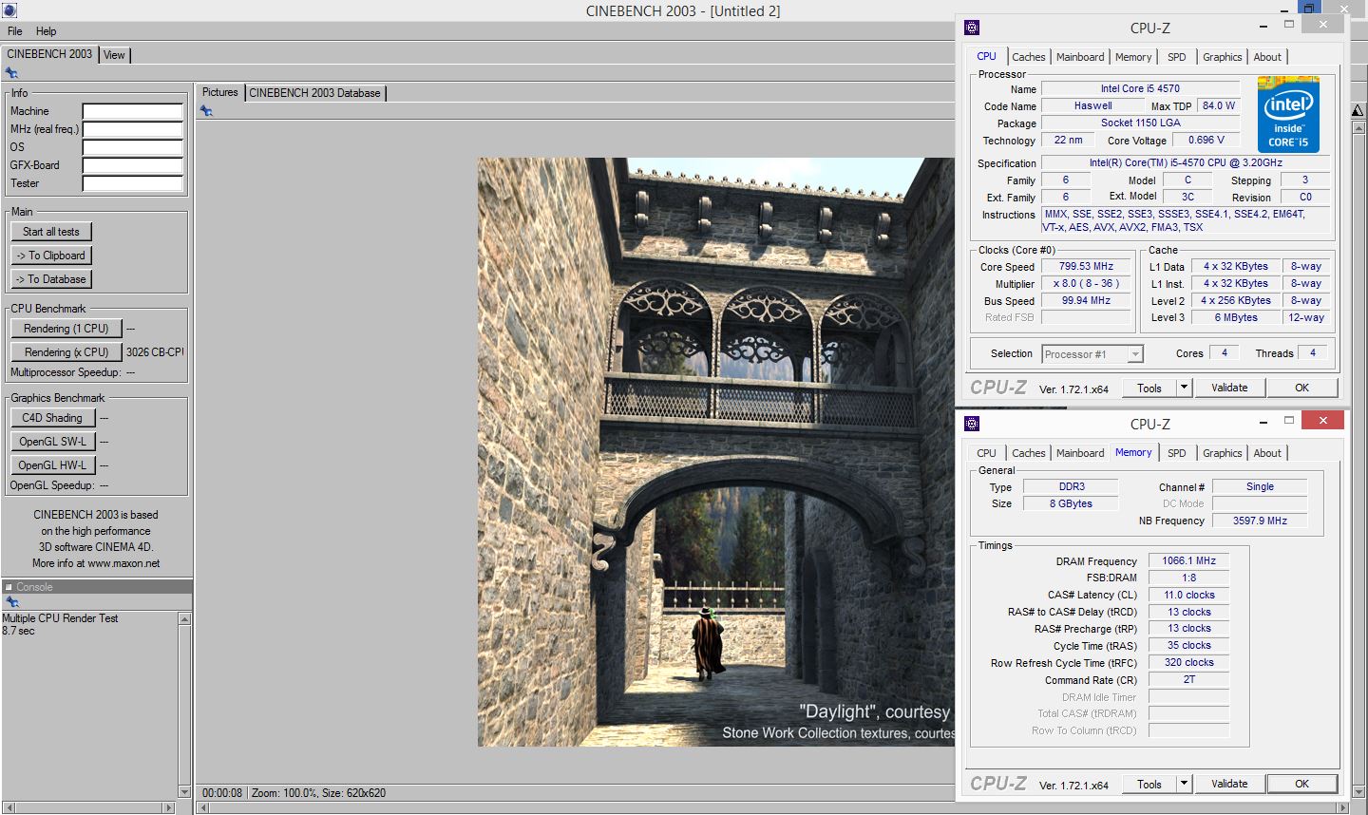1368x815 pixels.
Task: Open About tab in lower CPU-Z window
Action: [1267, 453]
